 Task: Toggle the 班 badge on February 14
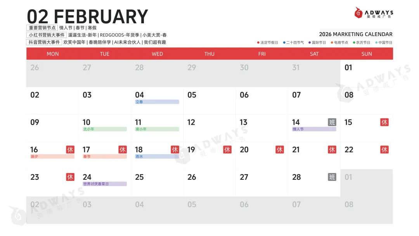click(332, 122)
